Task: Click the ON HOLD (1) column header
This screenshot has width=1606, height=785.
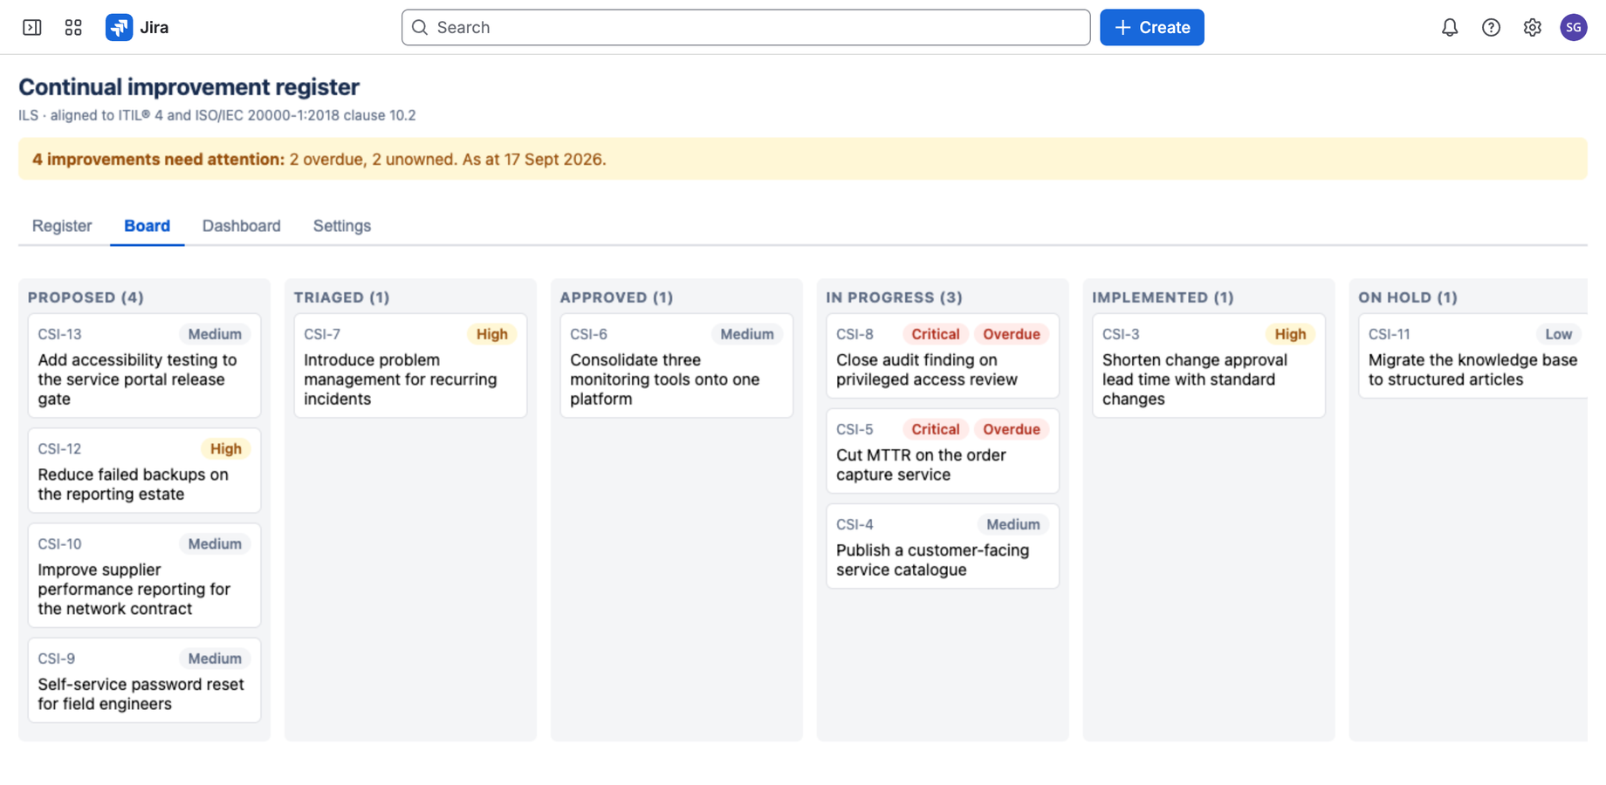Action: 1408,297
